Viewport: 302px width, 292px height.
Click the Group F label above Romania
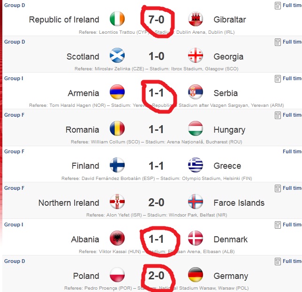13,115
